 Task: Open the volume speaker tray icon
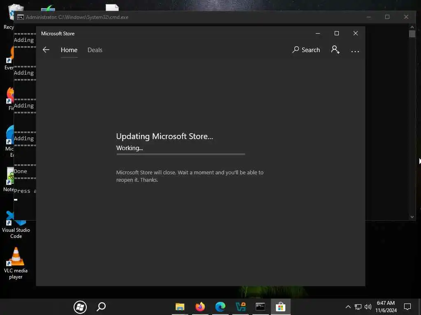tap(368, 307)
